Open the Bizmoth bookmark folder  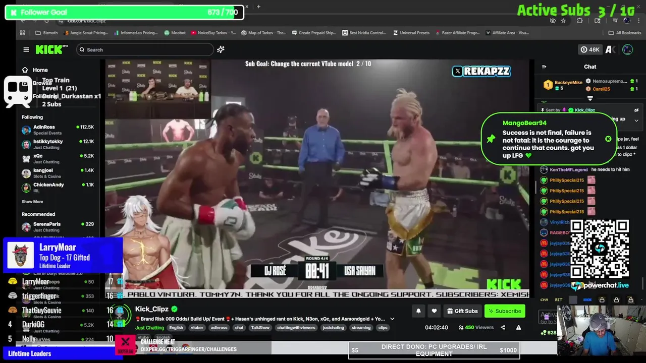(x=46, y=33)
